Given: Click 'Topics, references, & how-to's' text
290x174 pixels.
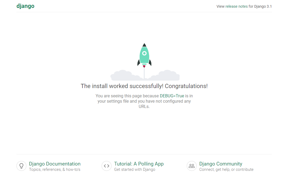Looking at the screenshot, I should click(x=55, y=169).
